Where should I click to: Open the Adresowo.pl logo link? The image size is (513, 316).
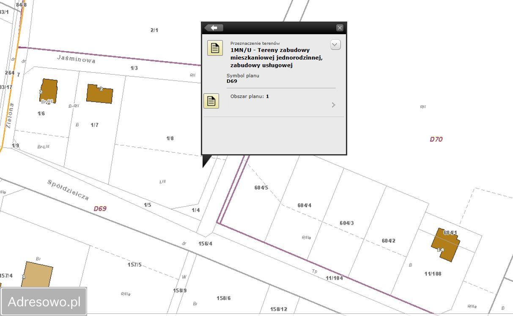(x=44, y=302)
